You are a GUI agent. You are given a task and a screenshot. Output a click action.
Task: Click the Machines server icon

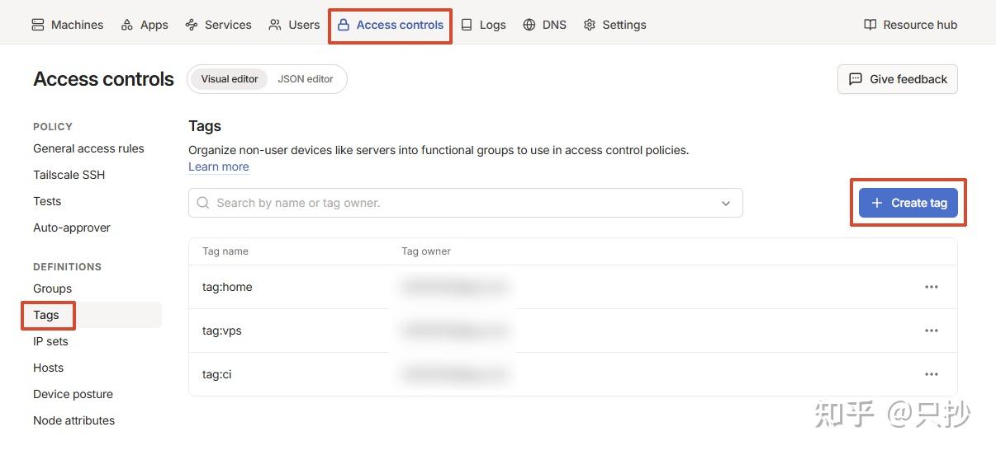[x=38, y=25]
